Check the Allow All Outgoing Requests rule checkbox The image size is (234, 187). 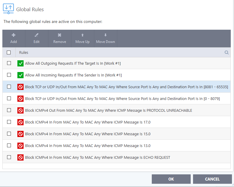click(9, 63)
